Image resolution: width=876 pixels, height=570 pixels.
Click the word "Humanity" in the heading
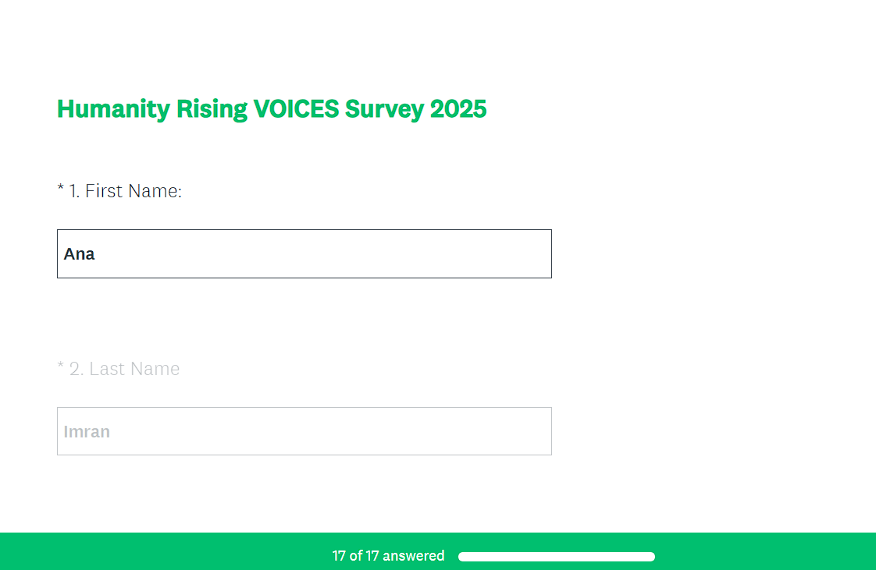coord(113,109)
